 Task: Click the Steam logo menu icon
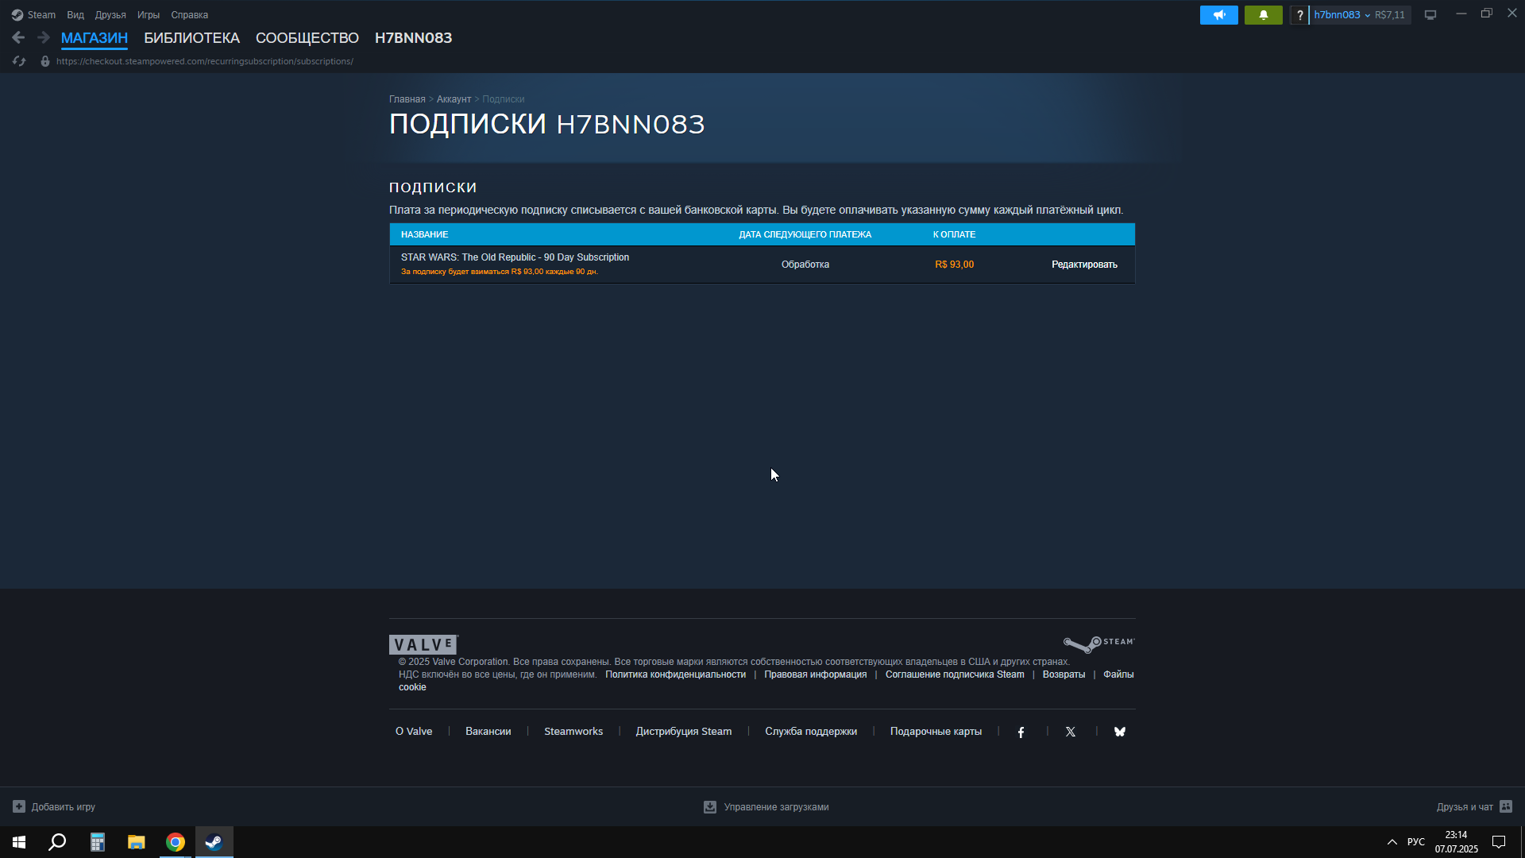point(17,15)
